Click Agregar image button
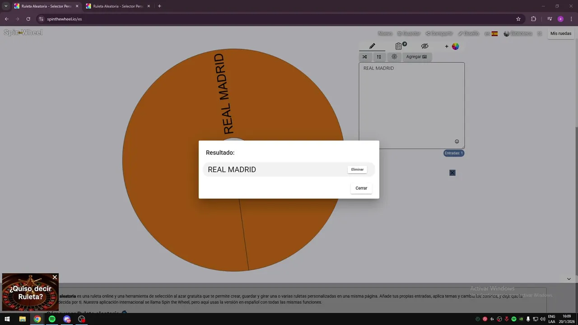The width and height of the screenshot is (578, 325). (416, 57)
